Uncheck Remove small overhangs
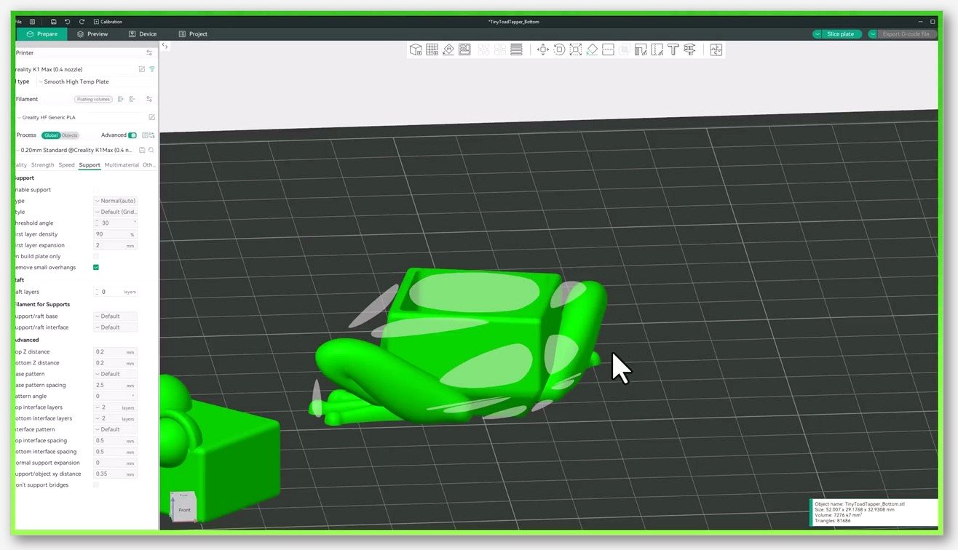 [96, 268]
